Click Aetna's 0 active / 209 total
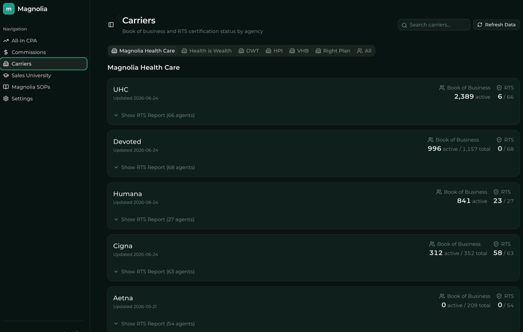 point(466,305)
